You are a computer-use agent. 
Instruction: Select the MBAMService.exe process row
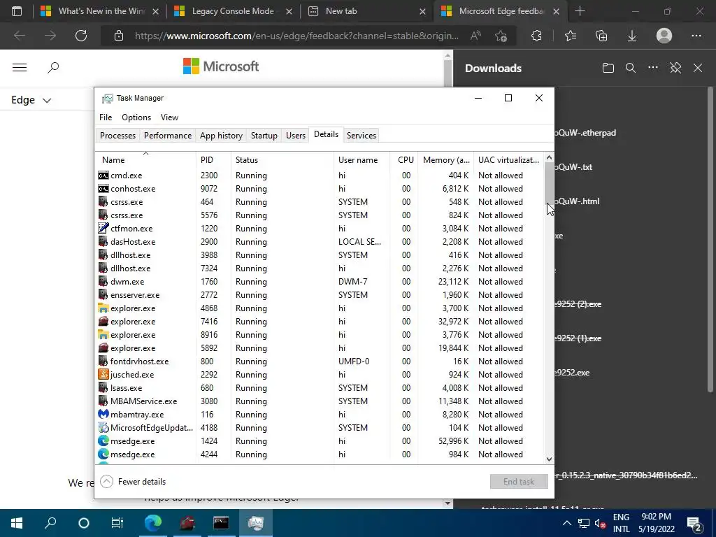pos(320,401)
